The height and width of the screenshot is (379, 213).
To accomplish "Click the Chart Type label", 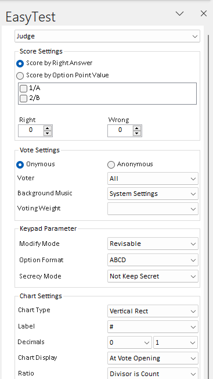I will tap(34, 310).
